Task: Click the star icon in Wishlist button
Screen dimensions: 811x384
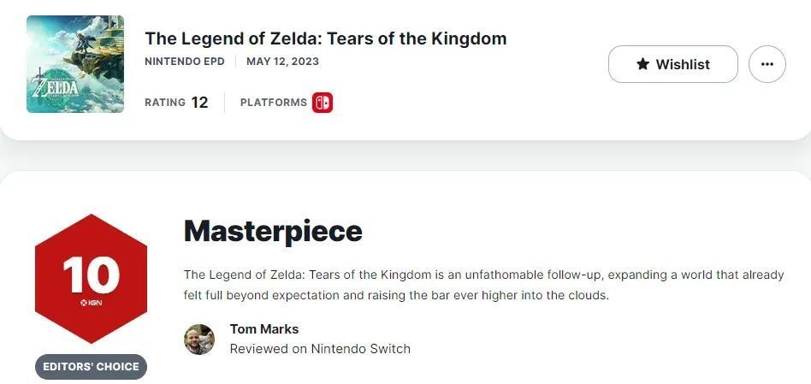Action: (643, 64)
